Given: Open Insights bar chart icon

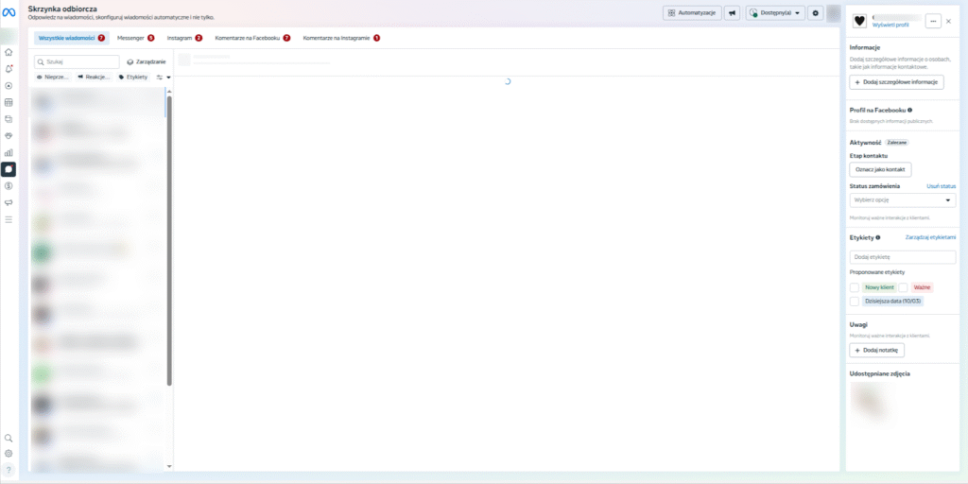Looking at the screenshot, I should (x=9, y=152).
